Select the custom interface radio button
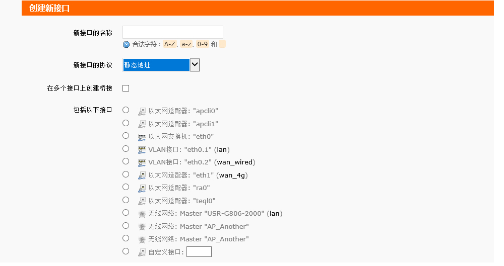504x266 pixels. pos(126,251)
